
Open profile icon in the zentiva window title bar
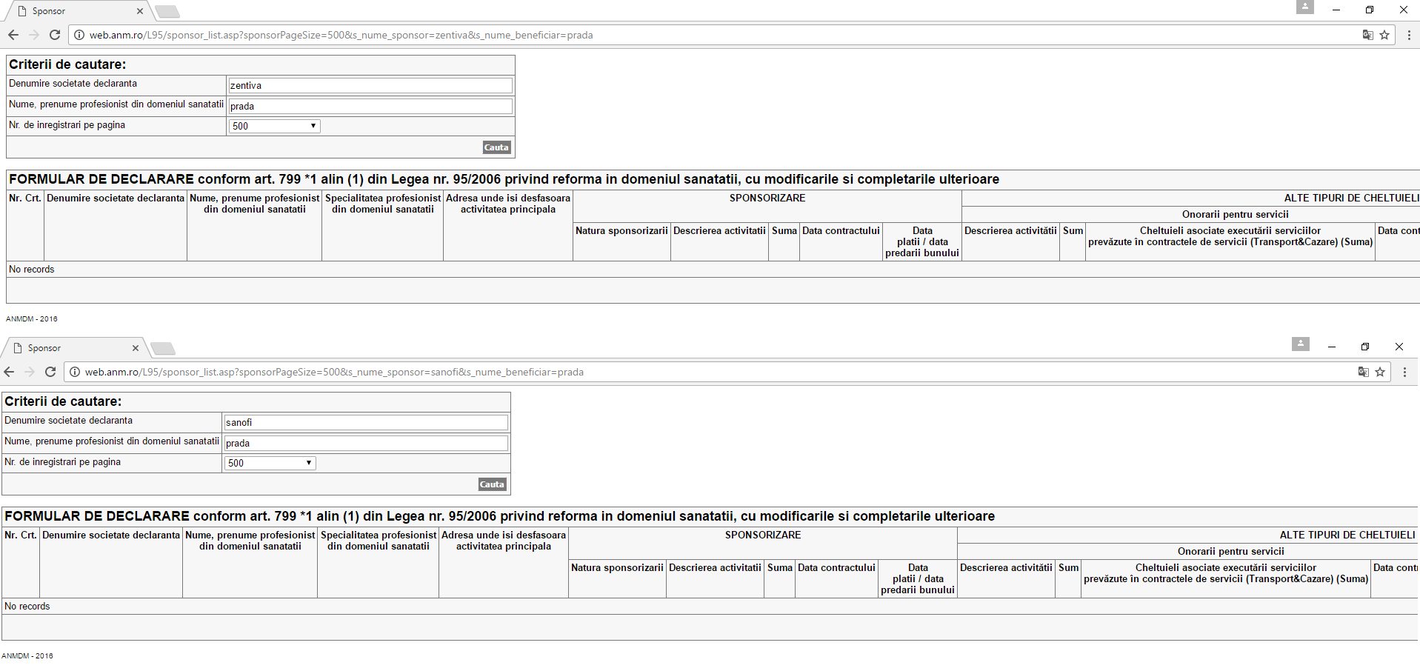click(1305, 7)
